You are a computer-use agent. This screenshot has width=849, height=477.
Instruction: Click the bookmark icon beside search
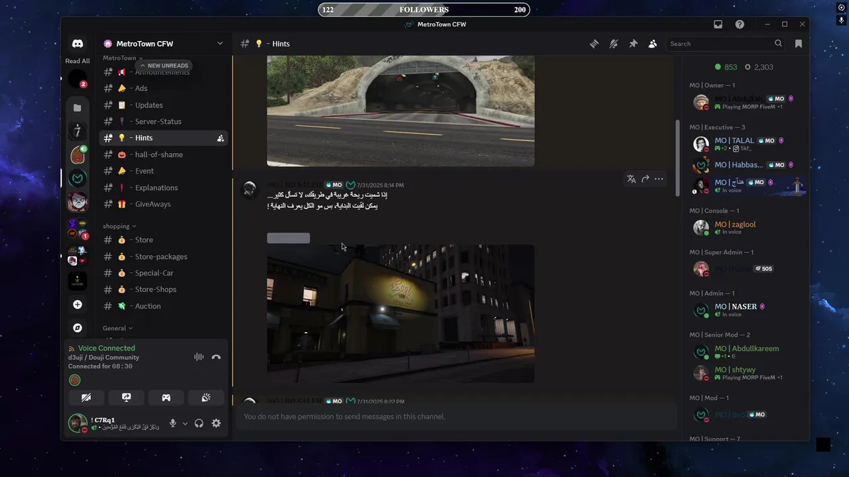tap(799, 44)
